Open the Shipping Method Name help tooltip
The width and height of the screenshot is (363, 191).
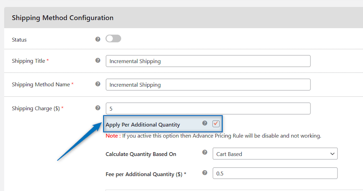pos(98,84)
